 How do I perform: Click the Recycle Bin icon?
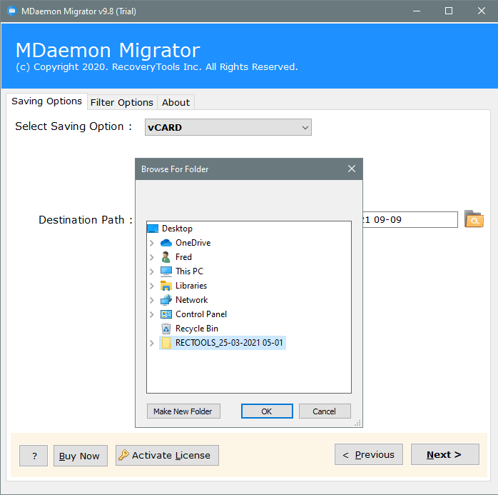coord(166,329)
